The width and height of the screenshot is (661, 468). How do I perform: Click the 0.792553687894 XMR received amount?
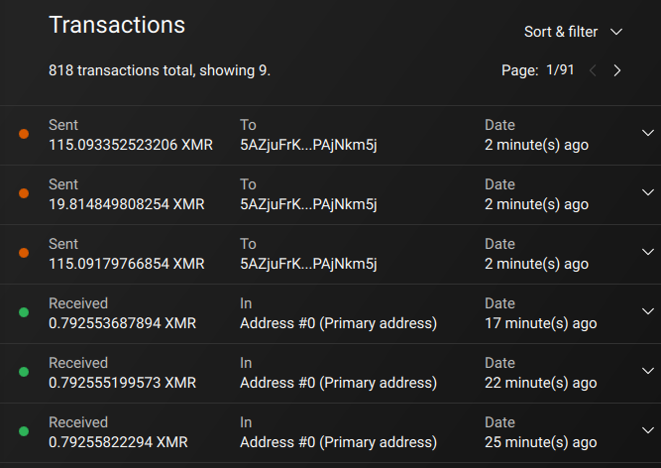(x=122, y=323)
